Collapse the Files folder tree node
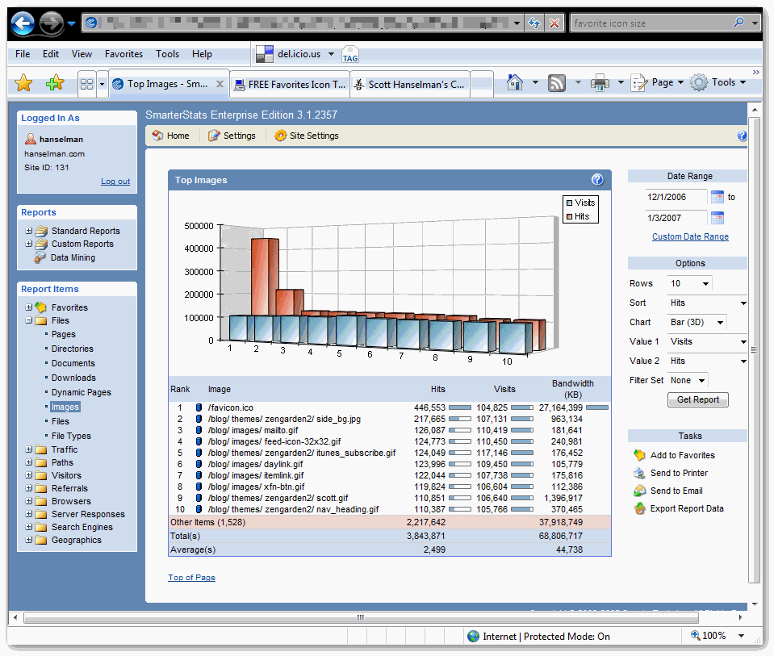The height and width of the screenshot is (656, 774). coord(29,320)
